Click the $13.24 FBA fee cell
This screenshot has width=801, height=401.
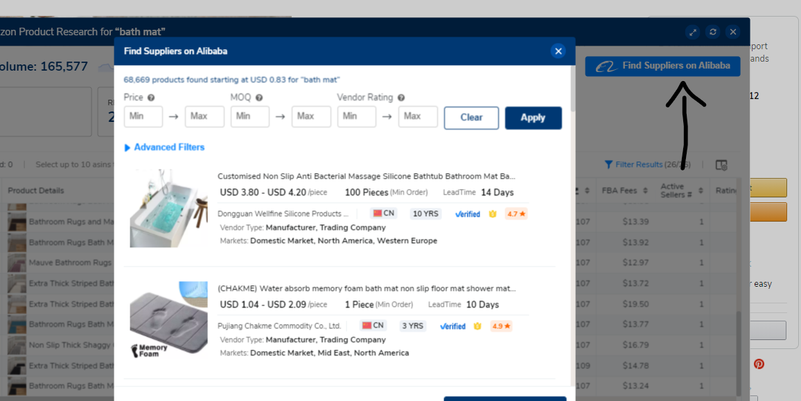tap(635, 386)
